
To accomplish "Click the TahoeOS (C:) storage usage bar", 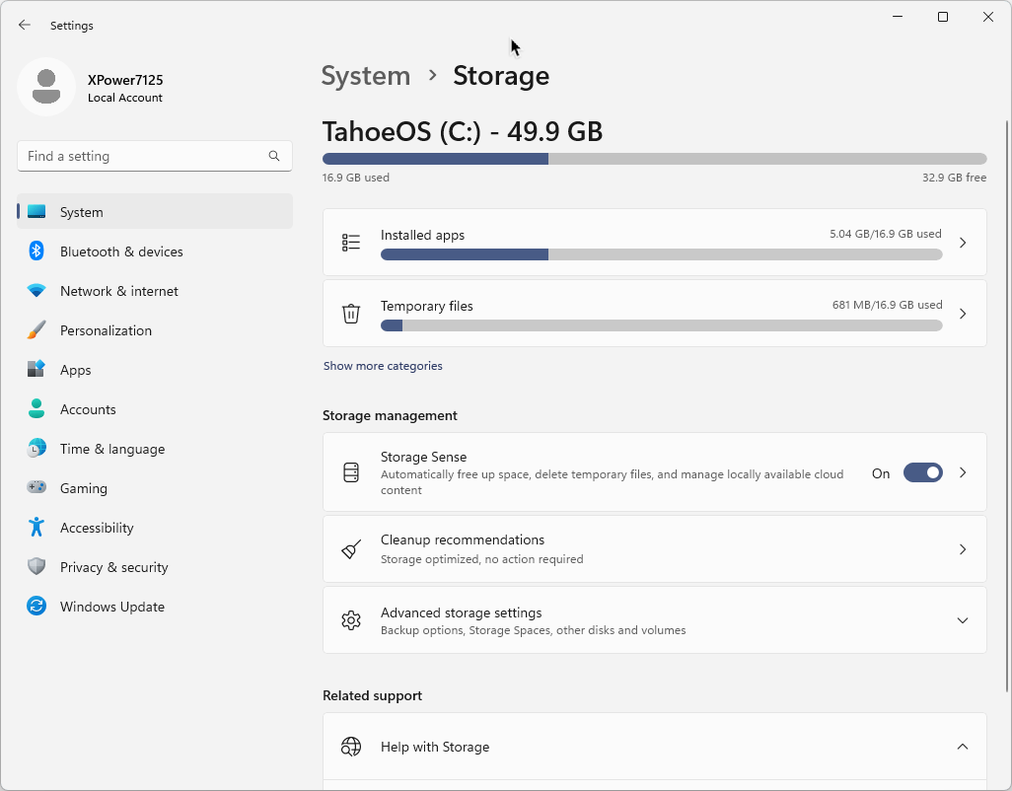I will coord(654,159).
